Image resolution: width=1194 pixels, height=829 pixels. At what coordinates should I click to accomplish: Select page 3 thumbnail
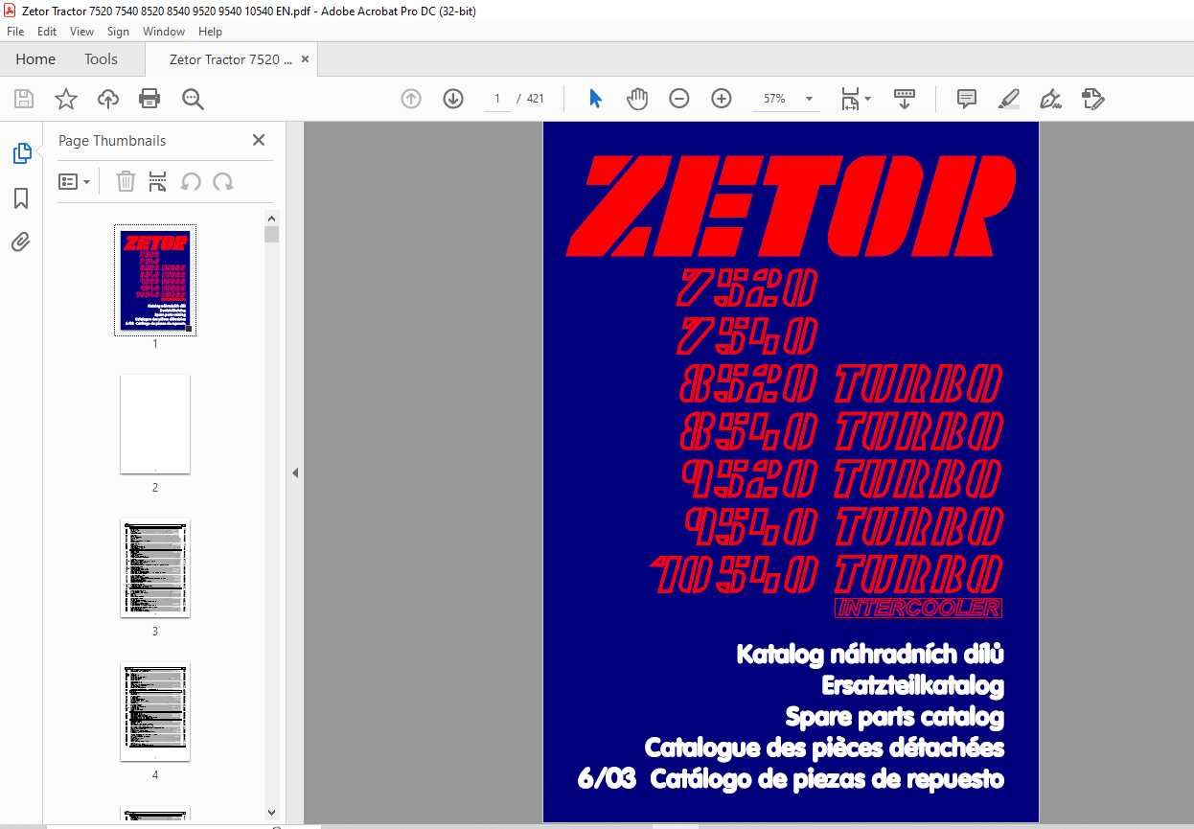[x=155, y=567]
